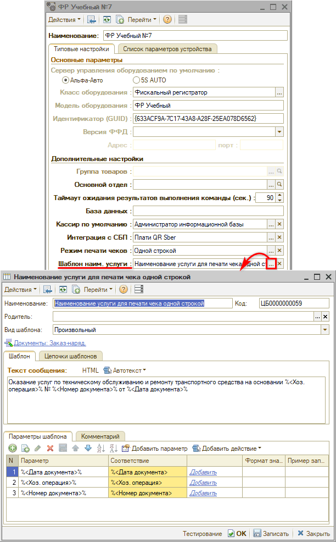Click ellipsis button for Шаблон наим. услуги
This screenshot has width=336, height=542.
point(270,264)
